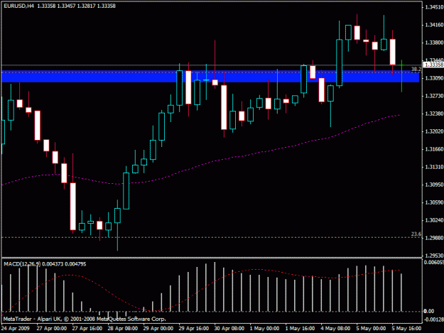Screen dimensions: 444x333
Task: Click the 30 Apr 08:00 time label
Action: coord(229,329)
